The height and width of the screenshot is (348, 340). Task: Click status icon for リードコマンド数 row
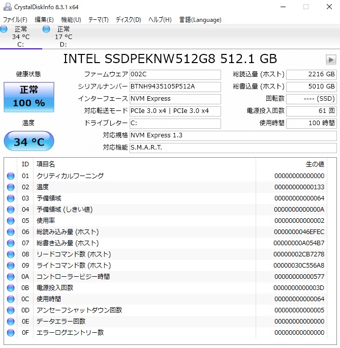(11, 254)
